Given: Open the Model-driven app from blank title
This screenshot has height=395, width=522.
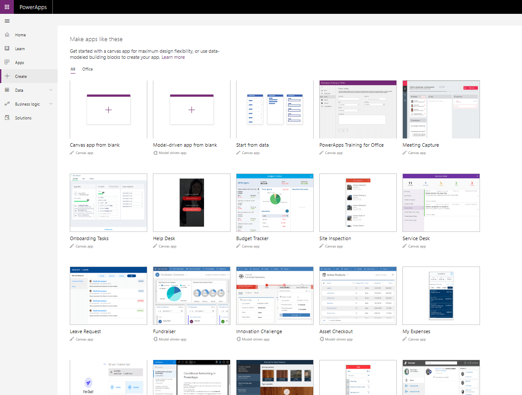Looking at the screenshot, I should 185,145.
